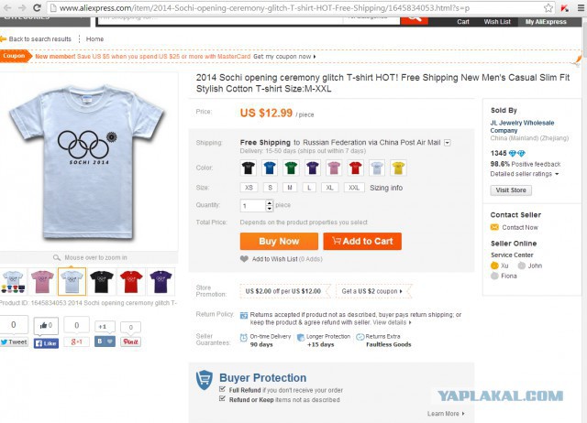Click the Facebook Like button
The width and height of the screenshot is (587, 423).
(x=46, y=342)
